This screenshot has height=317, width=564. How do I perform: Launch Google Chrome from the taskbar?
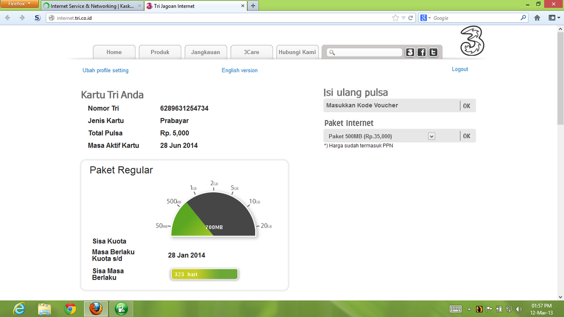pyautogui.click(x=70, y=309)
